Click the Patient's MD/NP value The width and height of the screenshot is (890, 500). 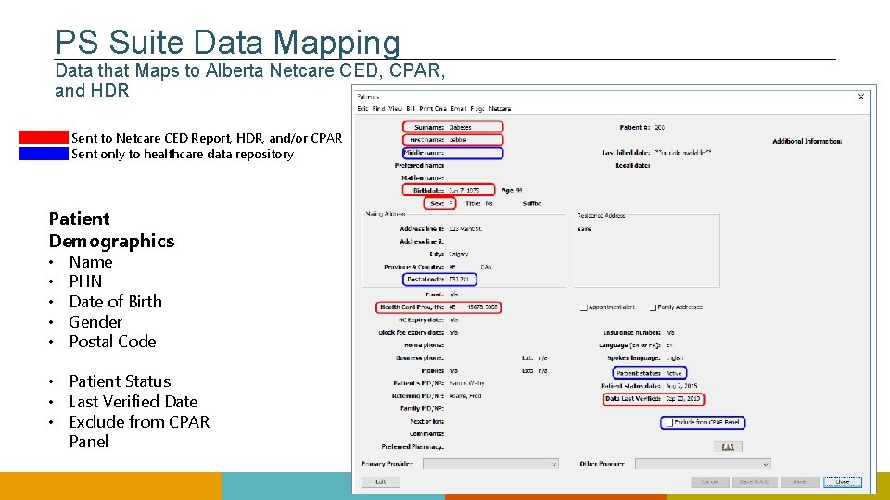coord(466,383)
